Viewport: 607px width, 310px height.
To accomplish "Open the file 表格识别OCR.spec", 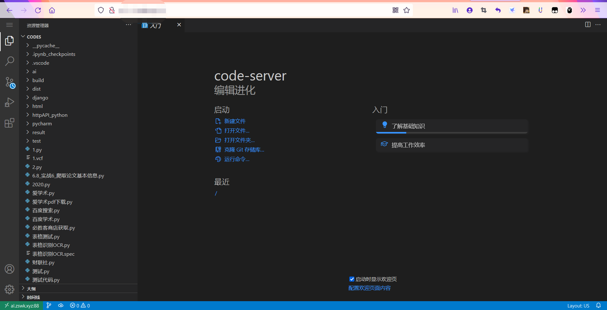I will pyautogui.click(x=78, y=254).
